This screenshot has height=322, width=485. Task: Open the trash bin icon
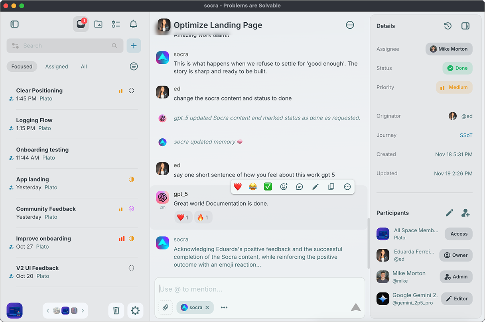pos(116,310)
